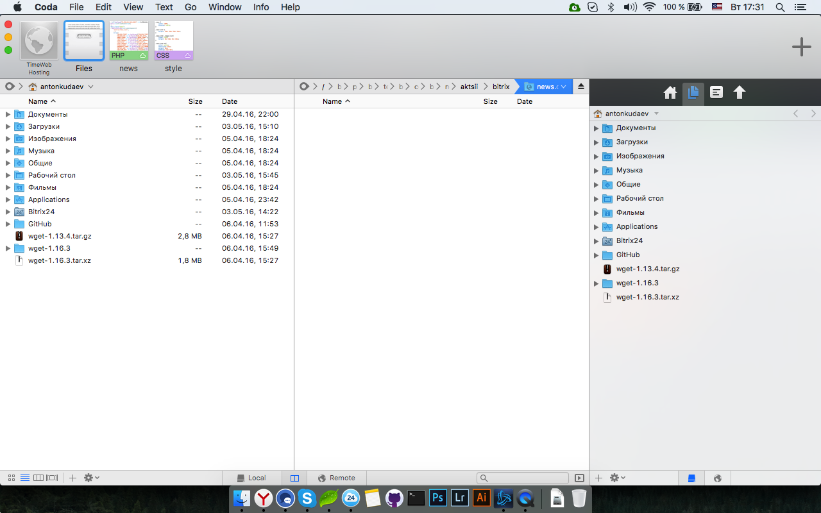Click aktsii in the remote path bar
The height and width of the screenshot is (513, 821).
(469, 87)
